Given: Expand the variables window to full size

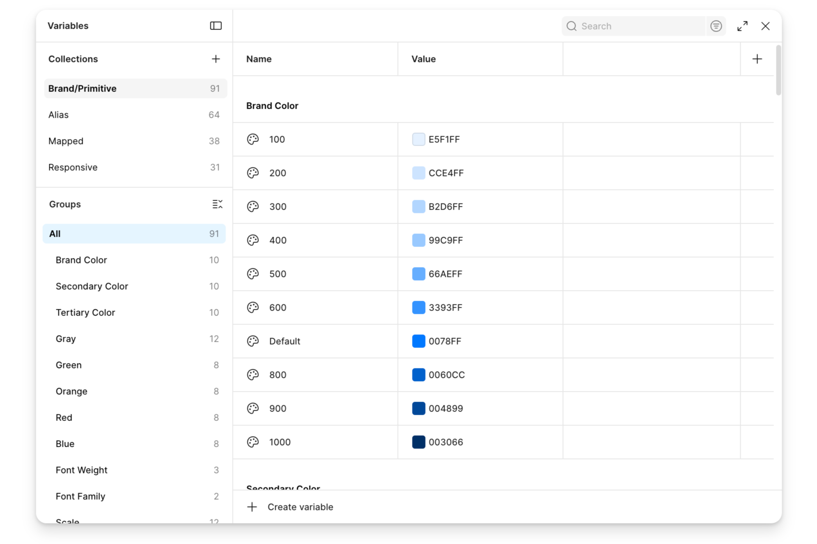Looking at the screenshot, I should (x=742, y=26).
